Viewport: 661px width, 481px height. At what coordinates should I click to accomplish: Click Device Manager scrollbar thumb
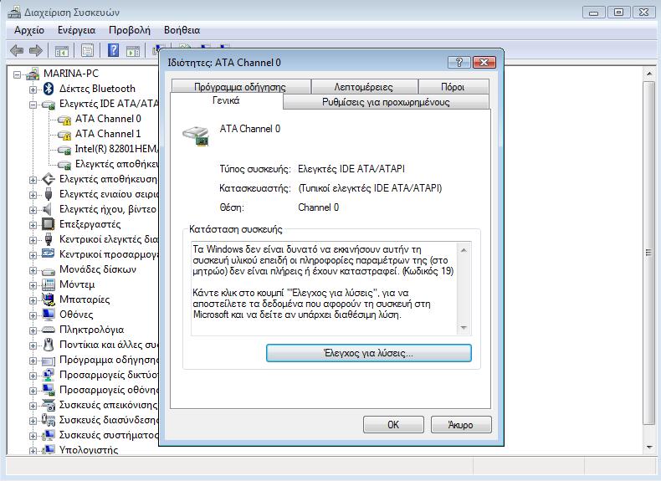648,253
